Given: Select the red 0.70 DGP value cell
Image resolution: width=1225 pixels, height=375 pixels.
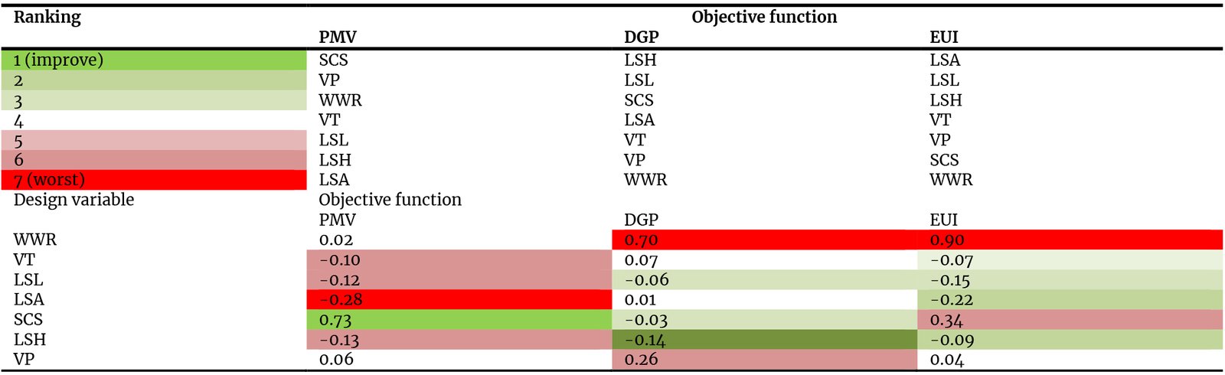Looking at the screenshot, I should pos(764,240).
